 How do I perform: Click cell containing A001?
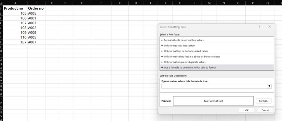pyautogui.click(x=36, y=18)
